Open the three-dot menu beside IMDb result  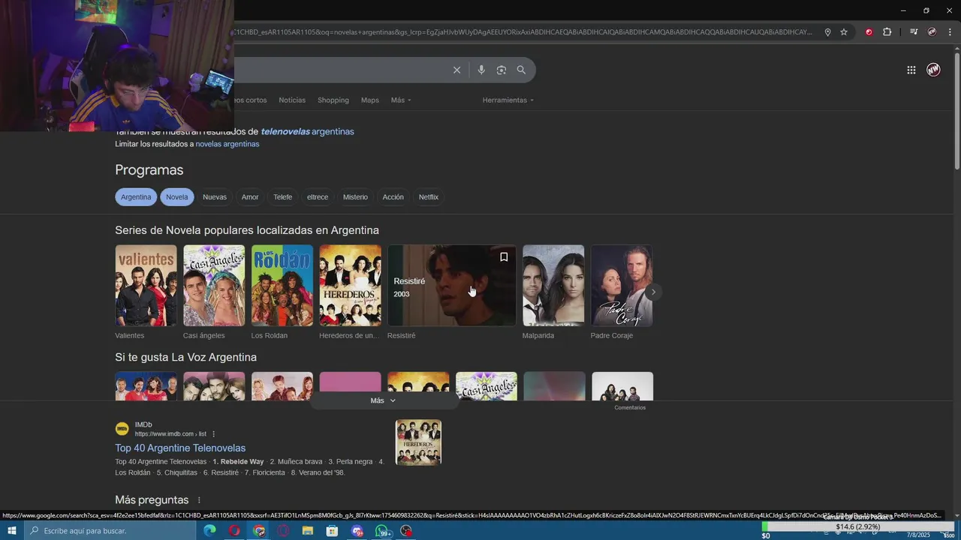pyautogui.click(x=214, y=434)
